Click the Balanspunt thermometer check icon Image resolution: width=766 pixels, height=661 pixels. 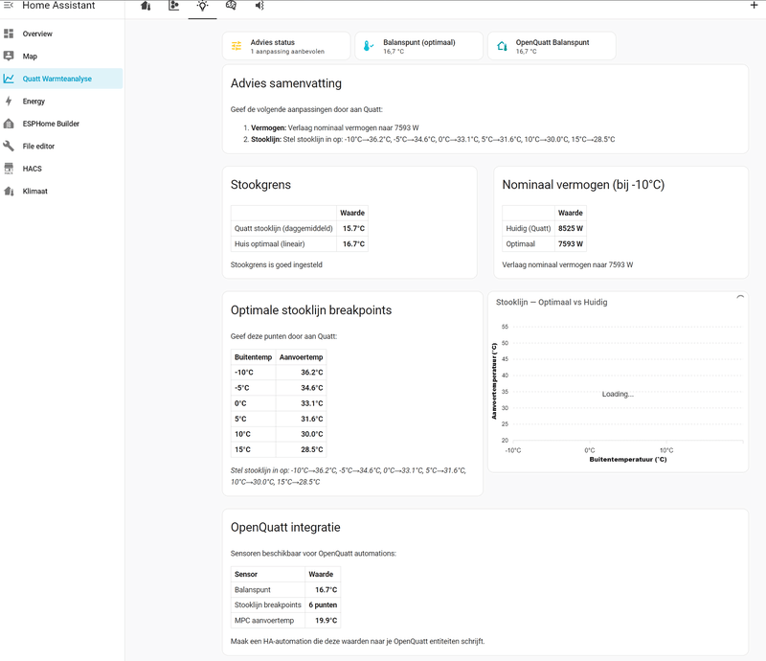pyautogui.click(x=369, y=46)
